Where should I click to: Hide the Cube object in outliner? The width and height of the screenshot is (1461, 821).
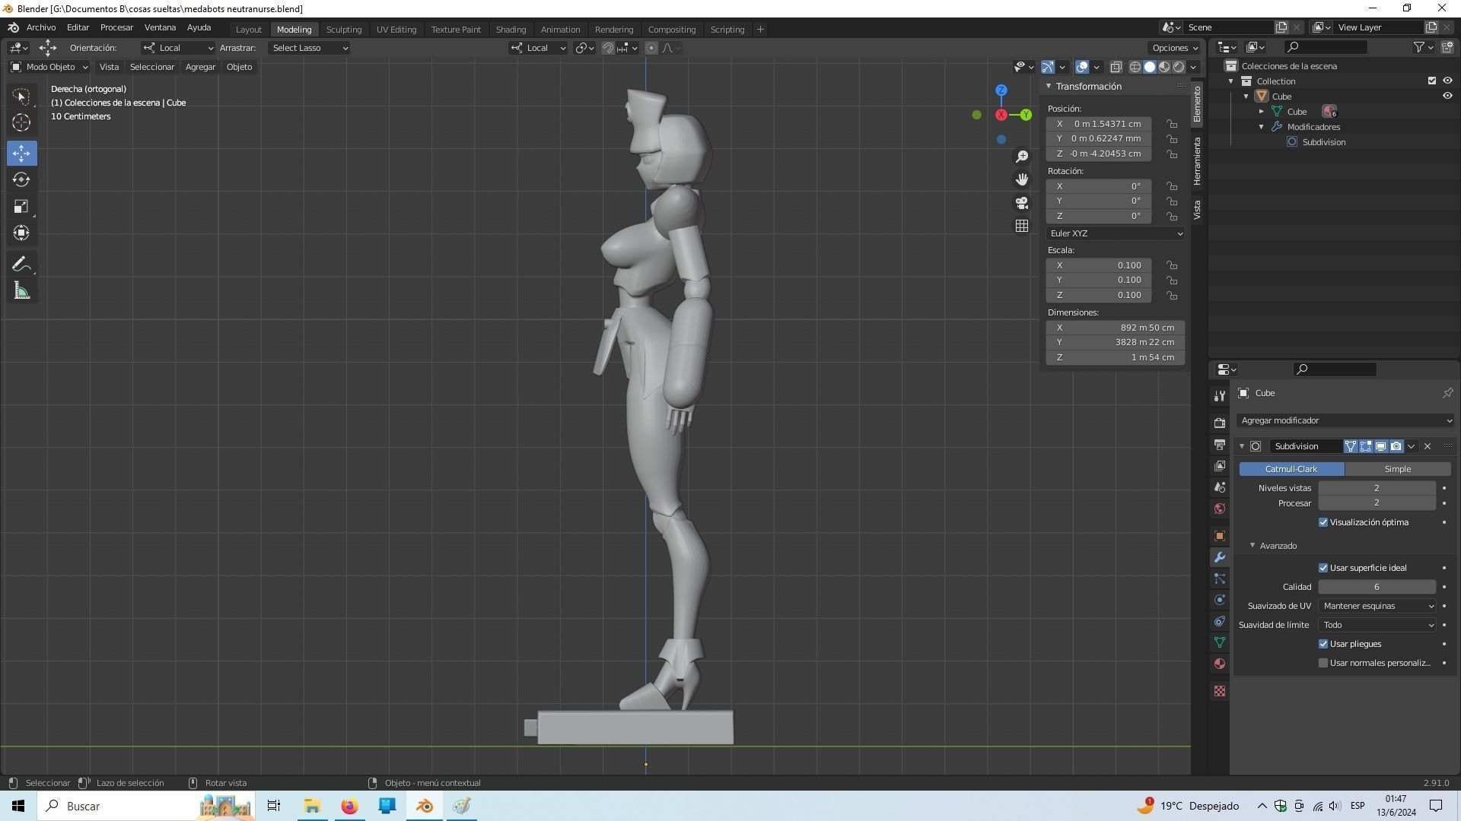1447,96
